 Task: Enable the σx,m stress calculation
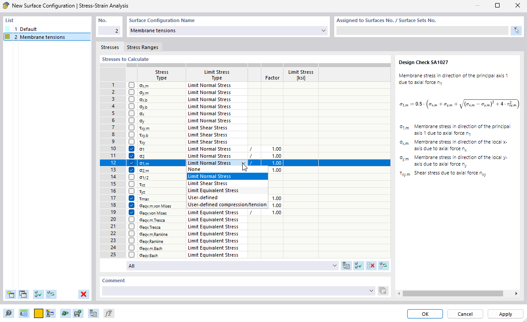pyautogui.click(x=130, y=85)
